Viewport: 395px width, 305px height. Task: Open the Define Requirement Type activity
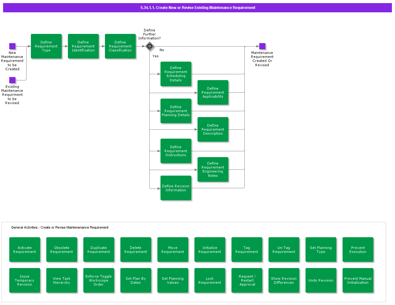46,46
